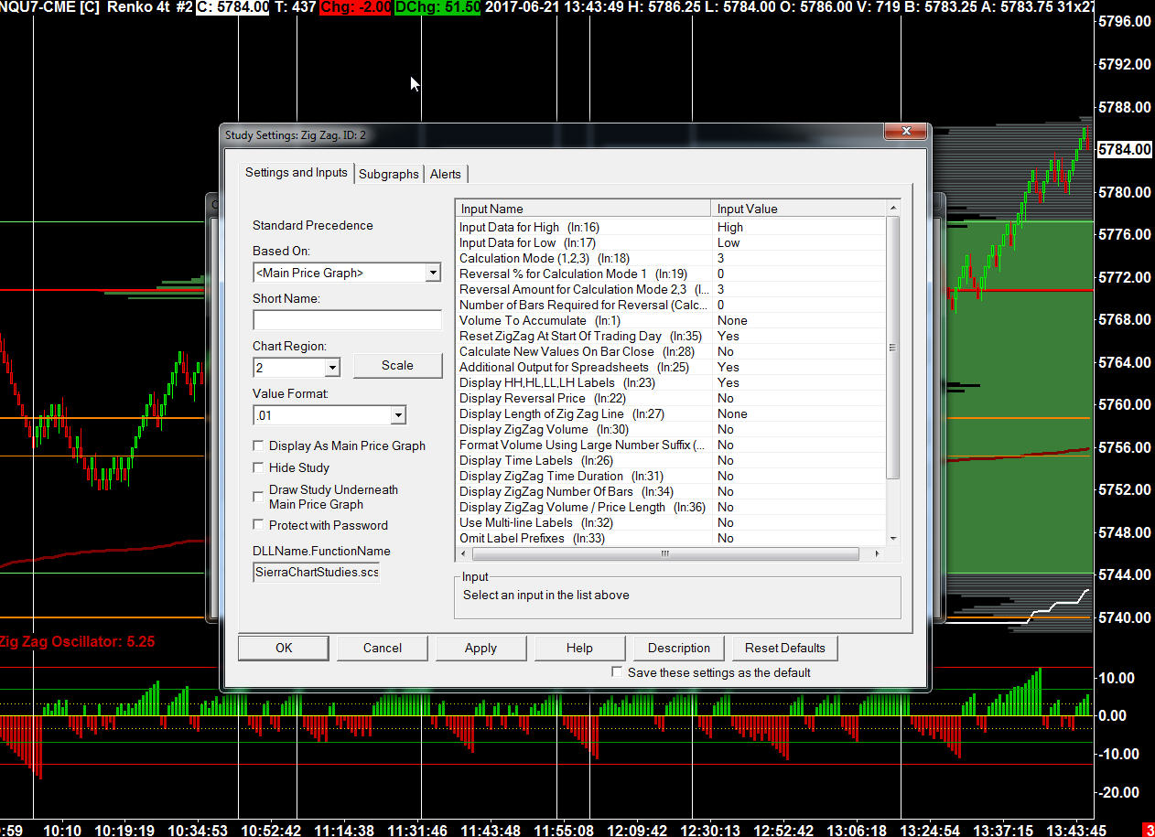Toggle the Hide Study checkbox
The width and height of the screenshot is (1155, 837).
pyautogui.click(x=259, y=468)
